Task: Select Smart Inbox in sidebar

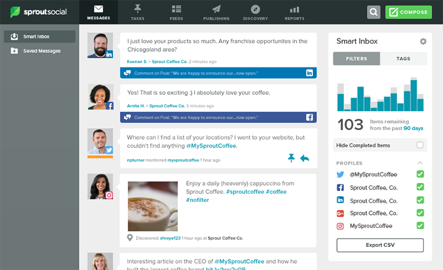Action: click(x=40, y=36)
